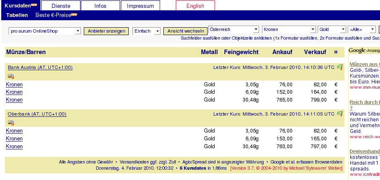Open the Einfach view mode dropdown
Viewport: 380px width, 180px height.
[x=146, y=31]
